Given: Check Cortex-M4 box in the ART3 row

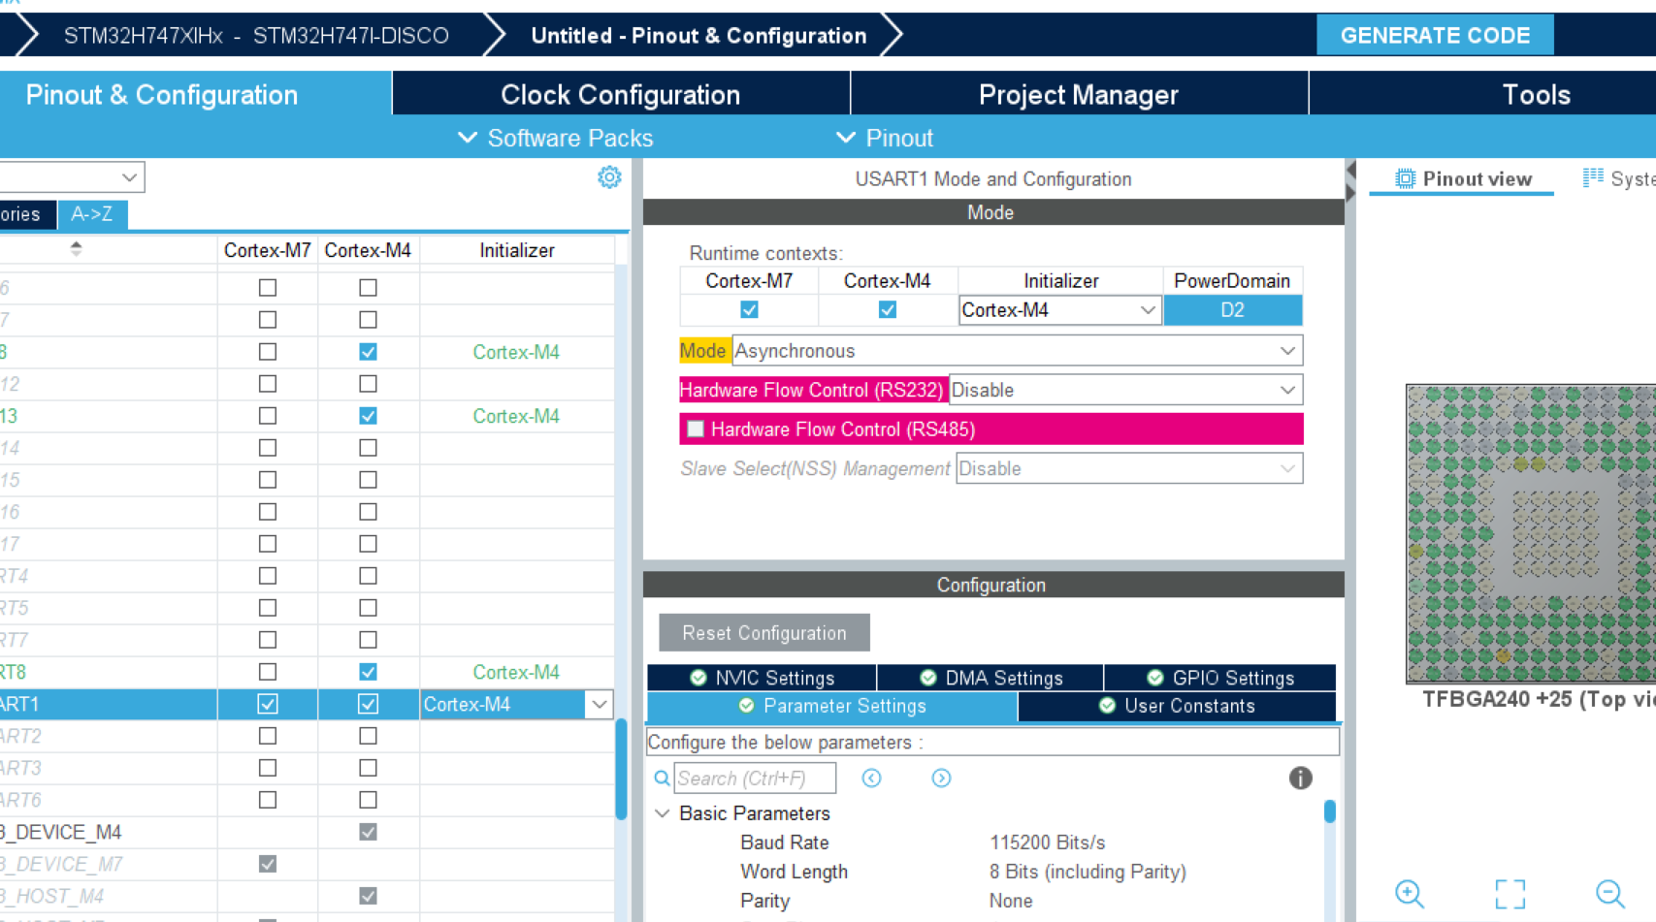Looking at the screenshot, I should tap(368, 768).
